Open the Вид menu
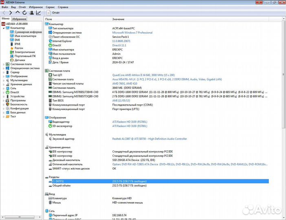The width and height of the screenshot is (286, 220). (13, 7)
